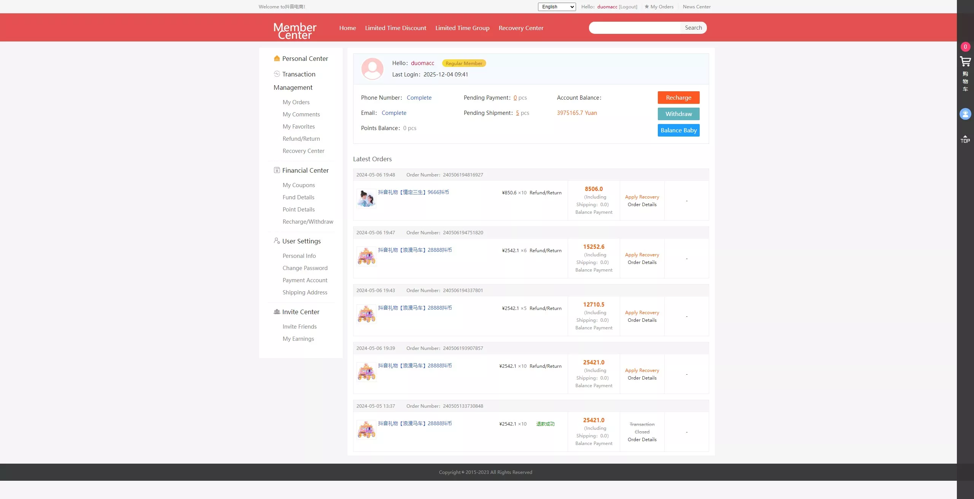Click the red cart count badge
This screenshot has width=974, height=499.
tap(965, 47)
